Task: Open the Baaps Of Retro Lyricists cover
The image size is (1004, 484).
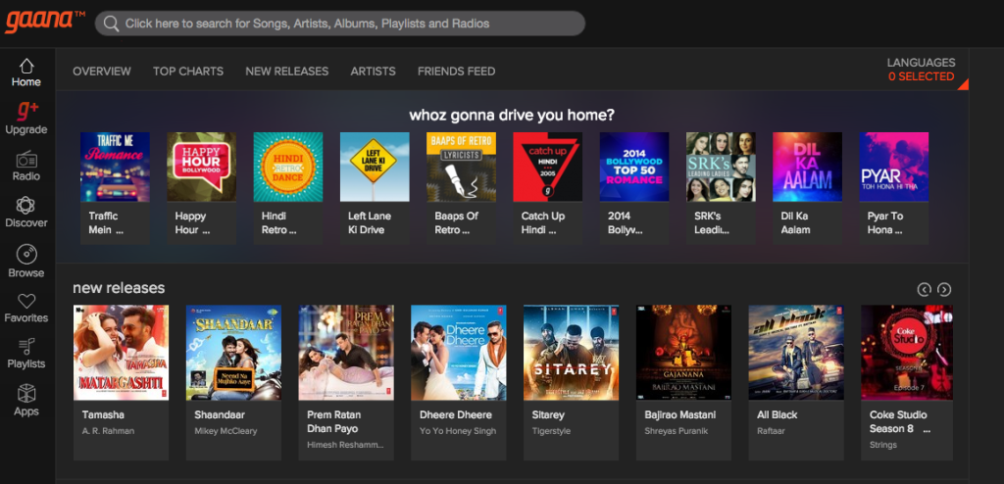Action: (461, 168)
